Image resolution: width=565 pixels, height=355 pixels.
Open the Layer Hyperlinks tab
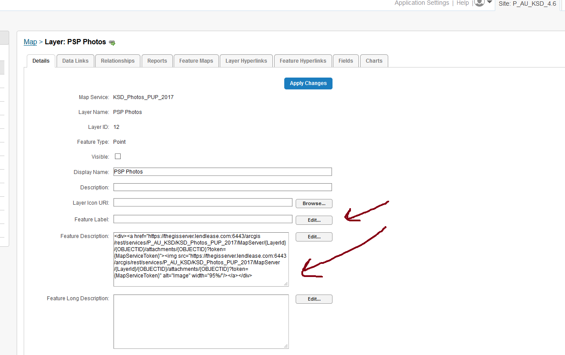[x=246, y=61]
